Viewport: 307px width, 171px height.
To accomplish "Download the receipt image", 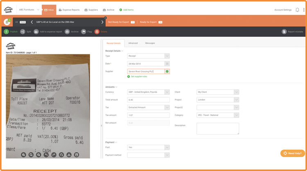I will [69, 155].
